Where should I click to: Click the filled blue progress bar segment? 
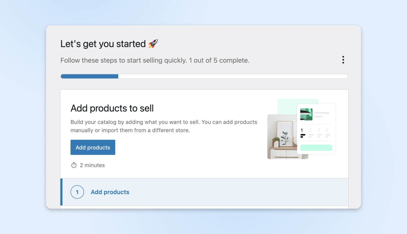click(90, 76)
